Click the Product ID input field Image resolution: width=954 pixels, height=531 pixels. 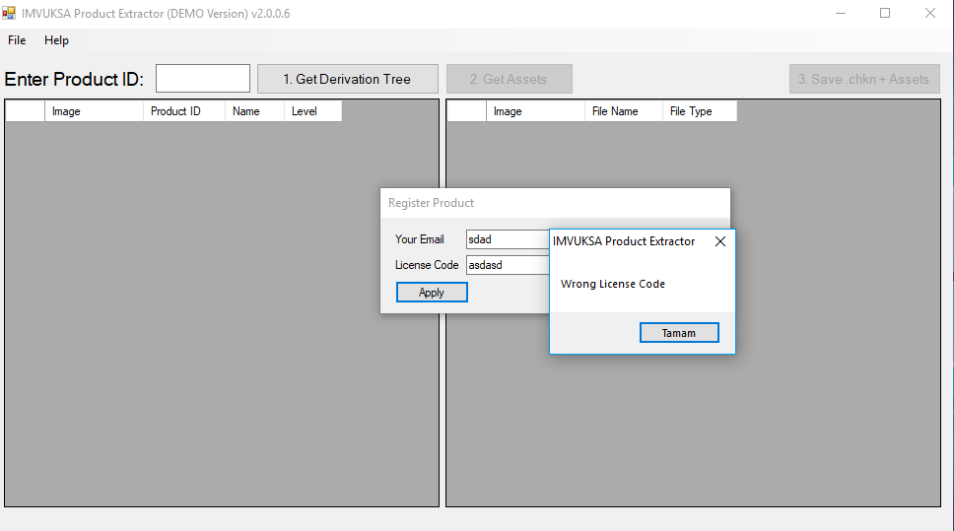pyautogui.click(x=203, y=79)
